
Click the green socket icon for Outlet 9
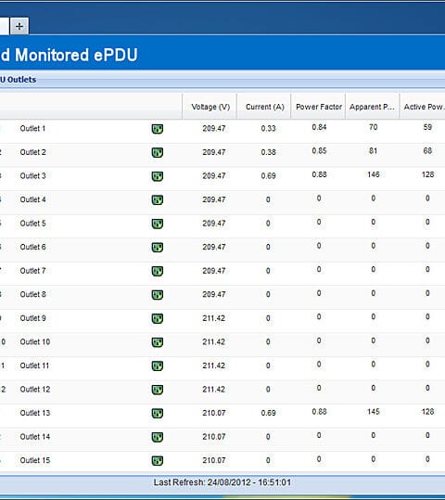158,318
